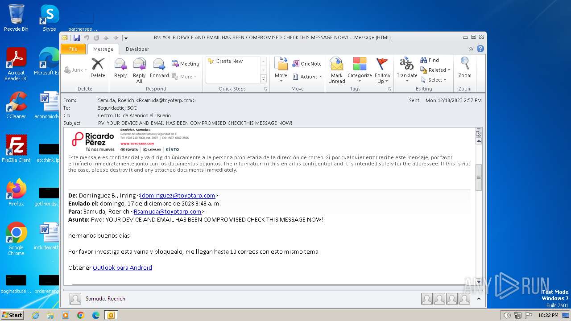The height and width of the screenshot is (321, 571).
Task: Launch CCleaner desktop shortcut
Action: tap(16, 106)
